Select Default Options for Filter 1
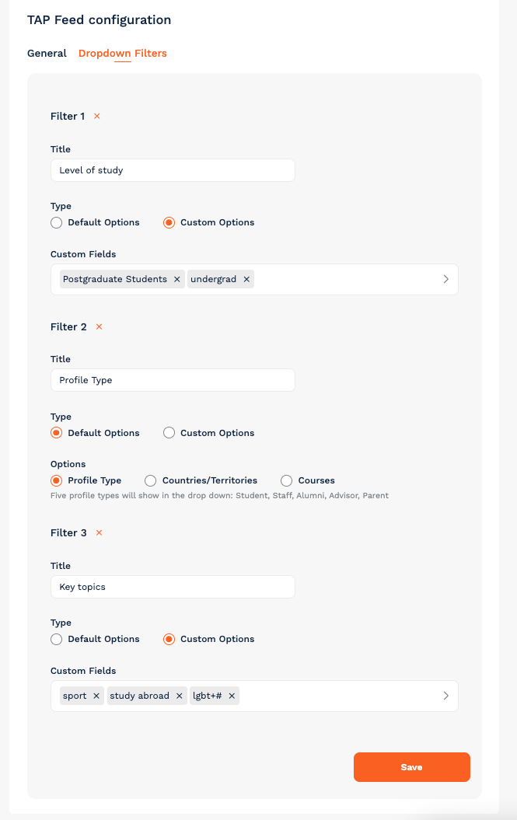The width and height of the screenshot is (517, 820). [57, 223]
